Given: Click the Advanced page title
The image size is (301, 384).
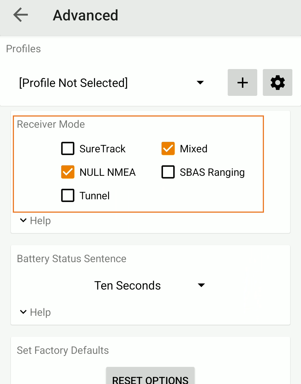Looking at the screenshot, I should (86, 15).
